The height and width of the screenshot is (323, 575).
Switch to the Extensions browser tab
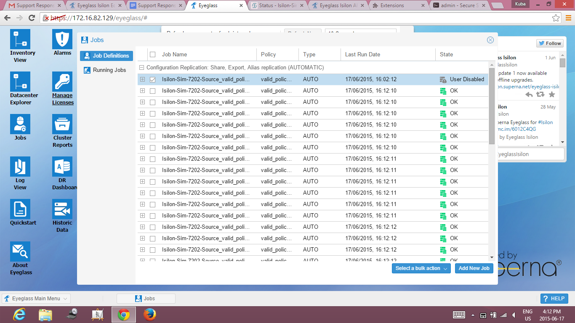(x=398, y=5)
